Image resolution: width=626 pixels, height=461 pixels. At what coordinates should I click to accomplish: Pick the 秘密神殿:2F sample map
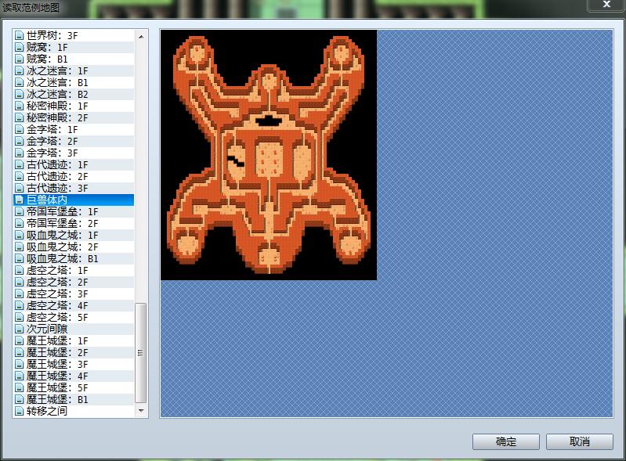[x=74, y=118]
